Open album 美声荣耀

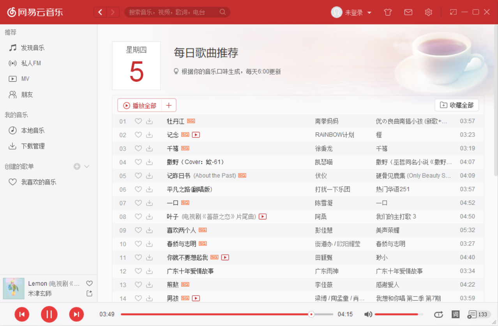(x=388, y=230)
